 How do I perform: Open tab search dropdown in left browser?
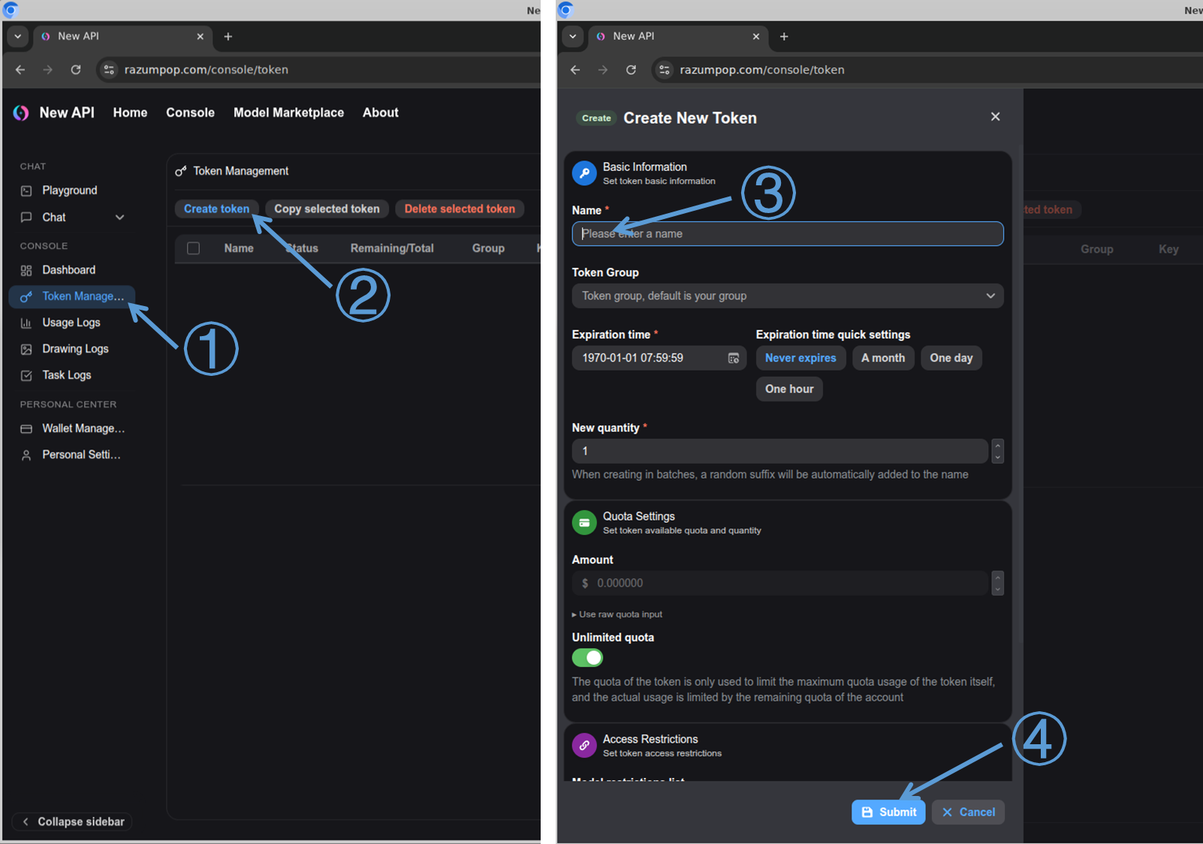click(x=17, y=36)
